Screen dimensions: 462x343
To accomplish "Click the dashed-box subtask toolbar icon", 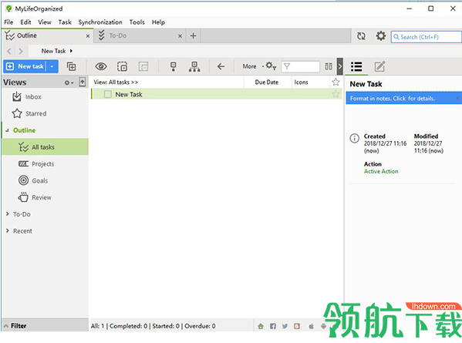I will (123, 66).
